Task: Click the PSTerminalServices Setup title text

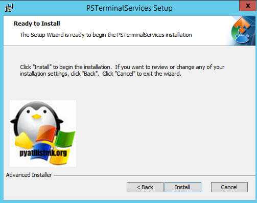Action: (129, 8)
